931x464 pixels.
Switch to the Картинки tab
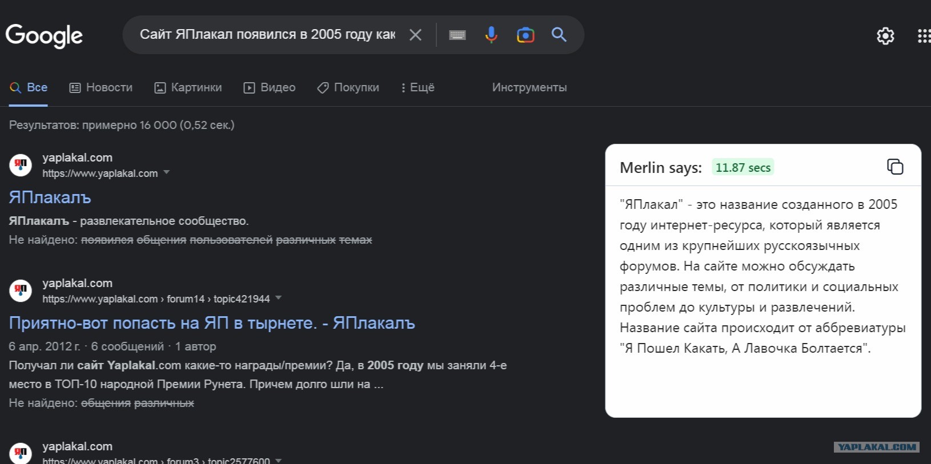(188, 87)
